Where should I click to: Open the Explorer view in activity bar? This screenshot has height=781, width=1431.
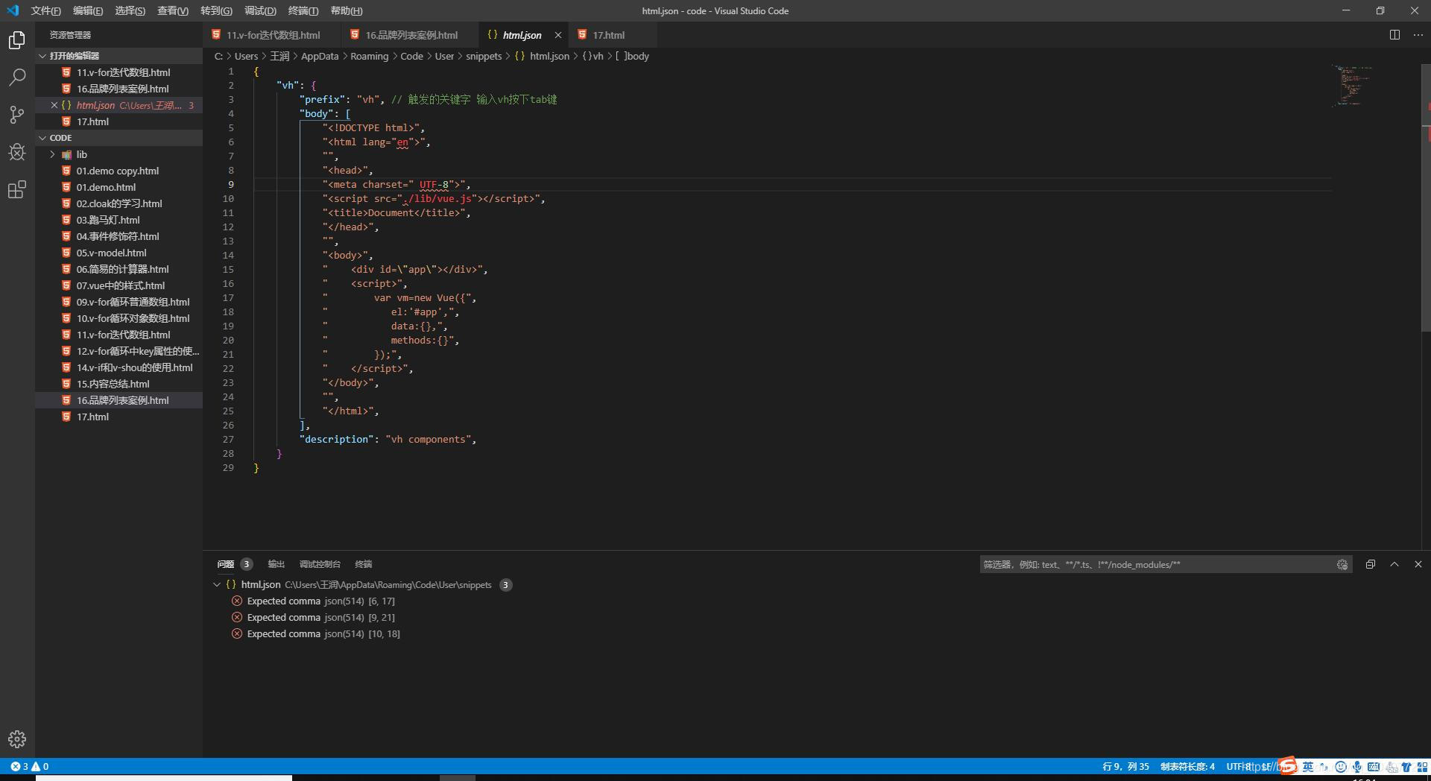[x=16, y=40]
